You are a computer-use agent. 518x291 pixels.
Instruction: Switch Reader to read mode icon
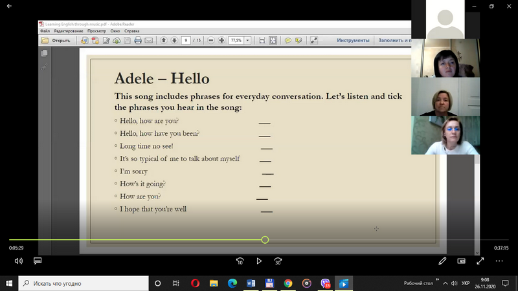tap(314, 40)
